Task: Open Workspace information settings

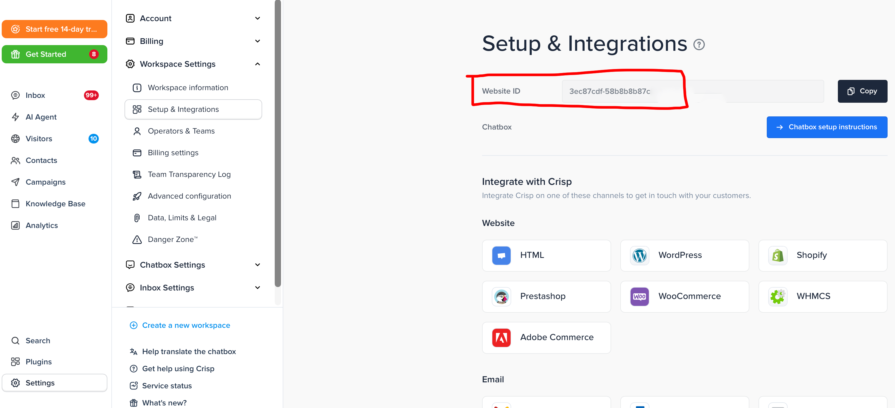Action: (193, 88)
